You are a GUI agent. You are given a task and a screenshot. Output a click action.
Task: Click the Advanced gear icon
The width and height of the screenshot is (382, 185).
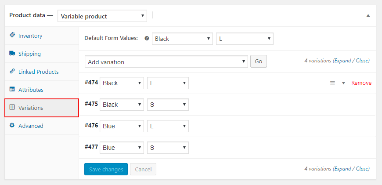tap(12, 126)
